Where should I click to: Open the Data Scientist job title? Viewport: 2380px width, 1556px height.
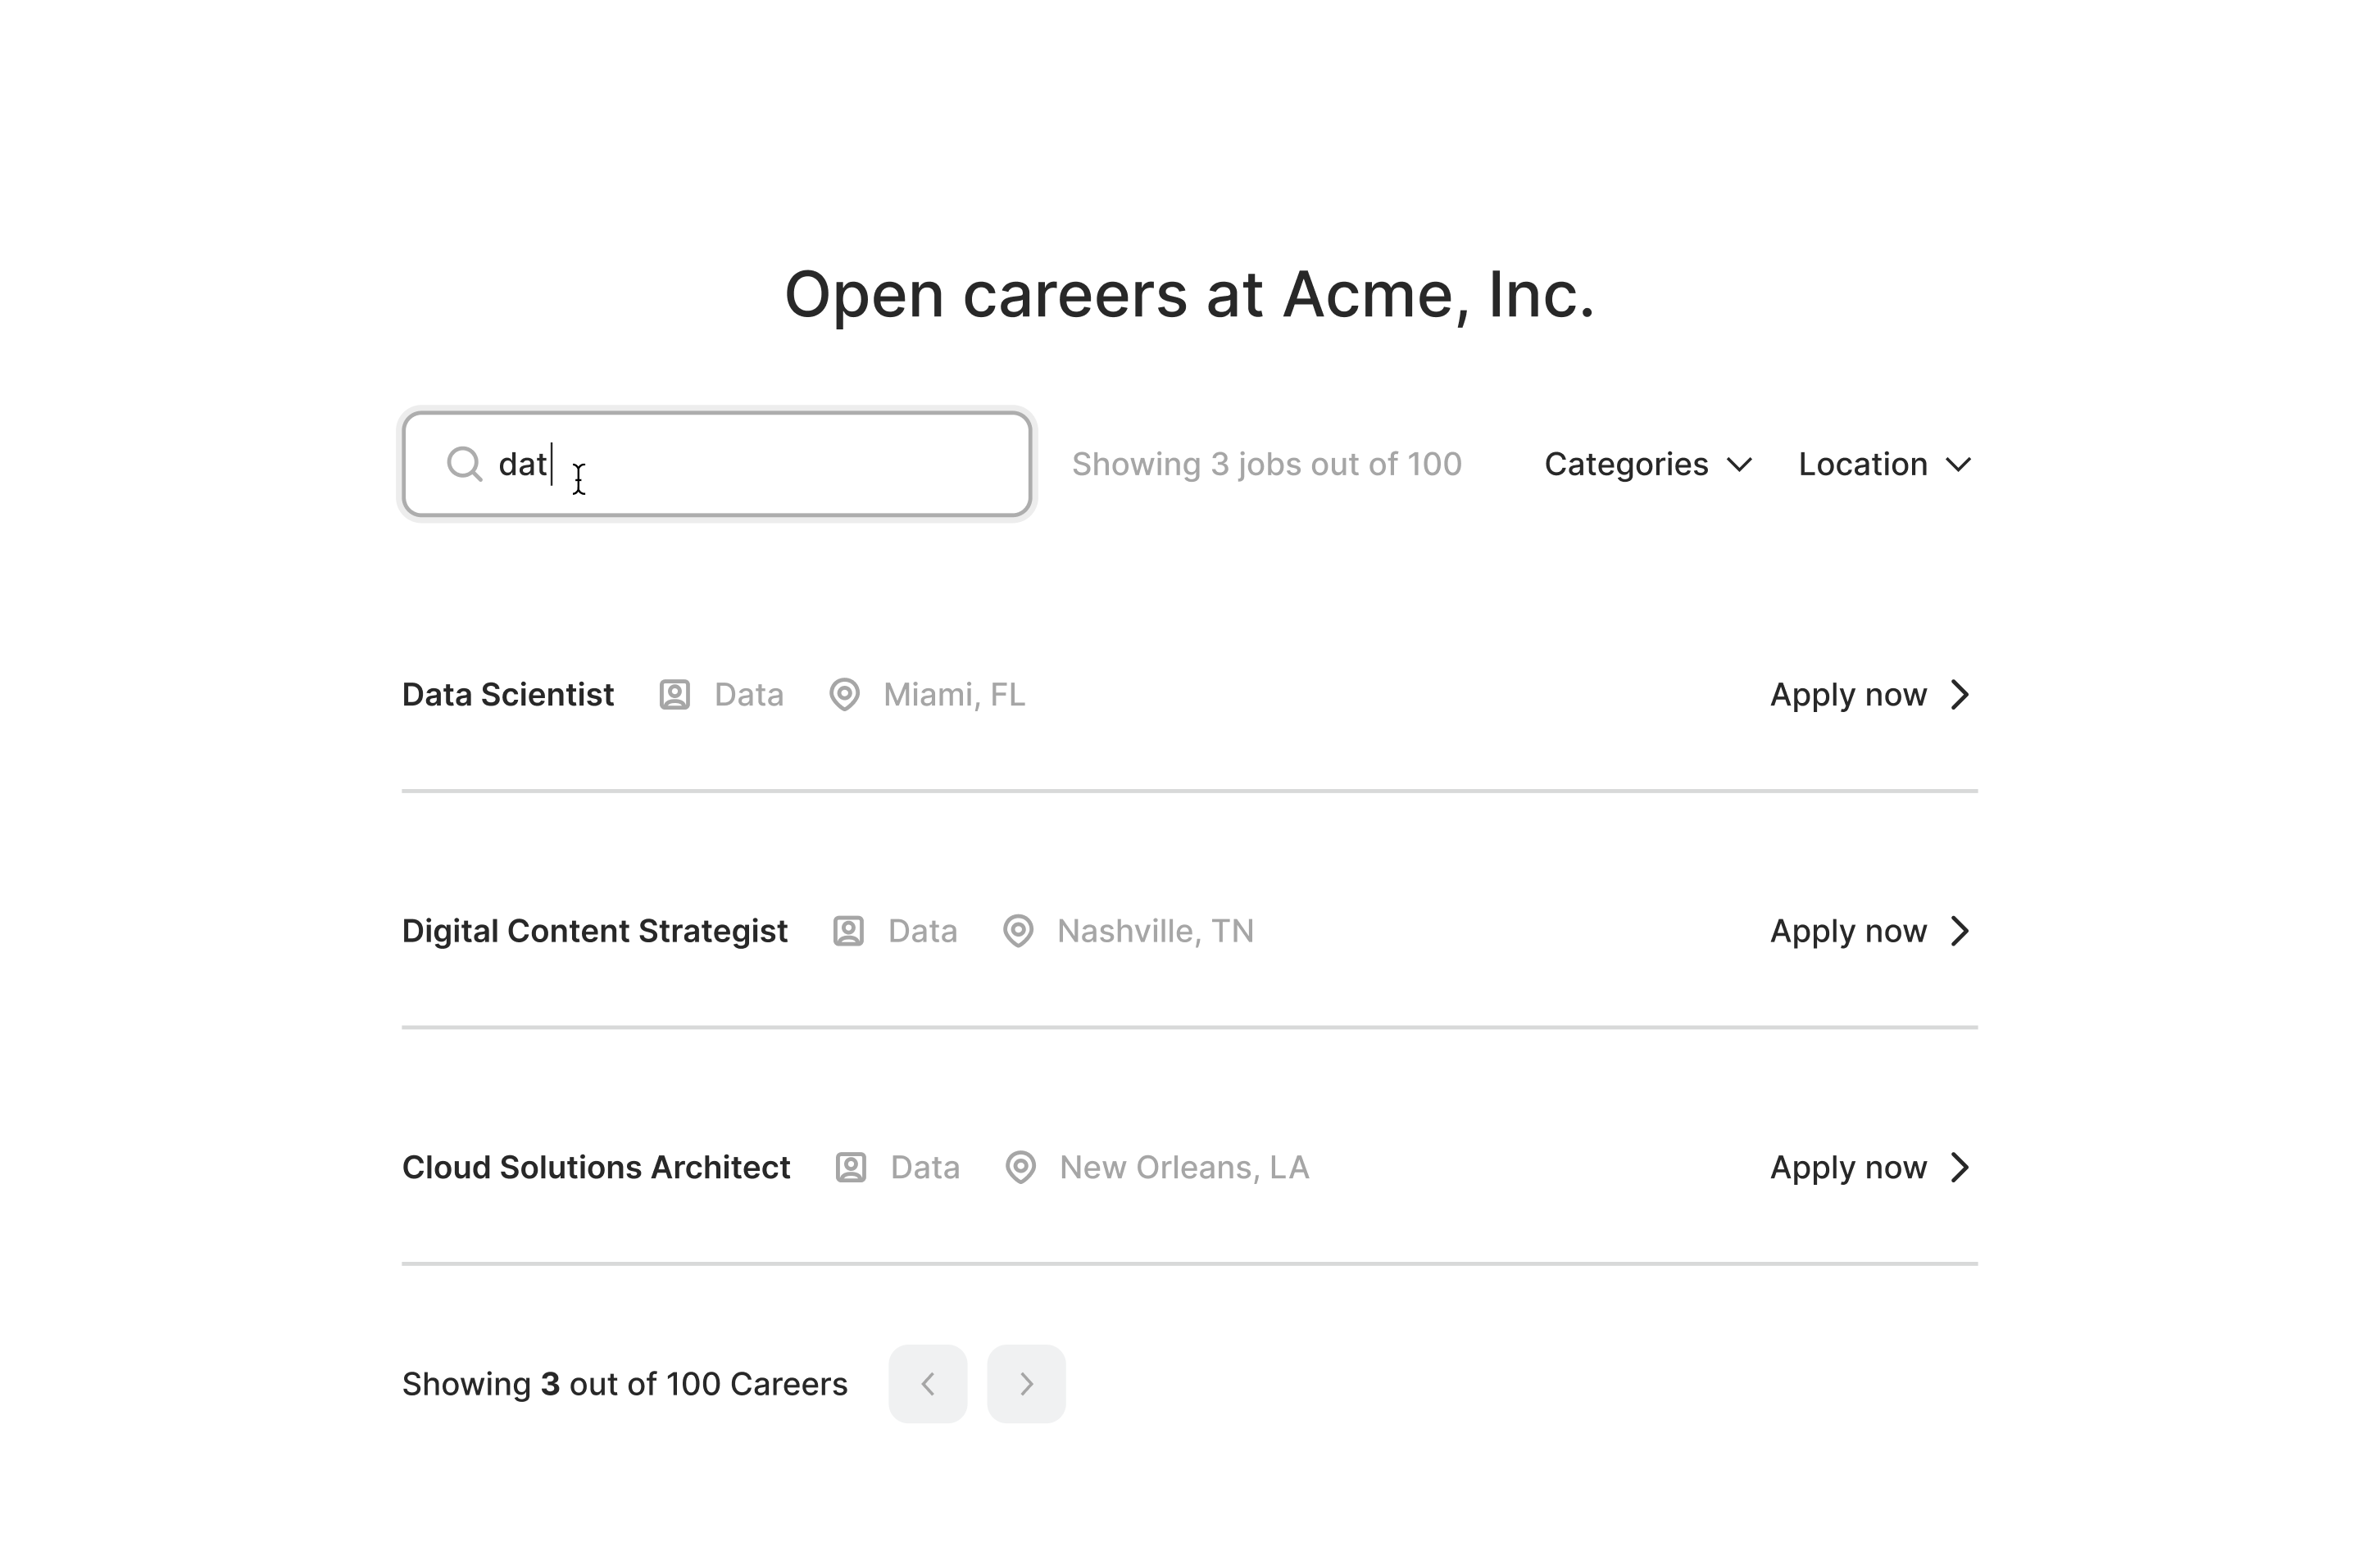[508, 694]
